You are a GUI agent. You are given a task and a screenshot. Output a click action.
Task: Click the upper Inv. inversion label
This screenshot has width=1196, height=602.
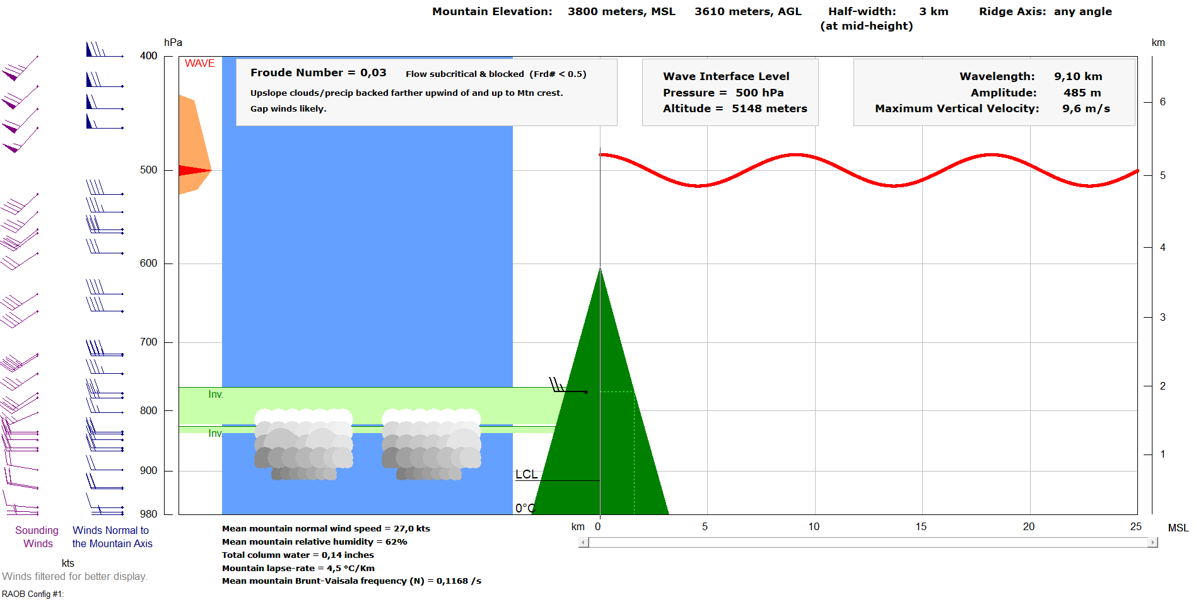[x=216, y=395]
